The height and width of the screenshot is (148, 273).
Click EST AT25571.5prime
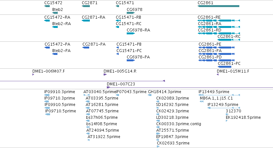pyautogui.click(x=158, y=134)
